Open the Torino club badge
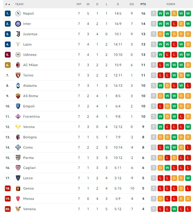 tap(18, 75)
